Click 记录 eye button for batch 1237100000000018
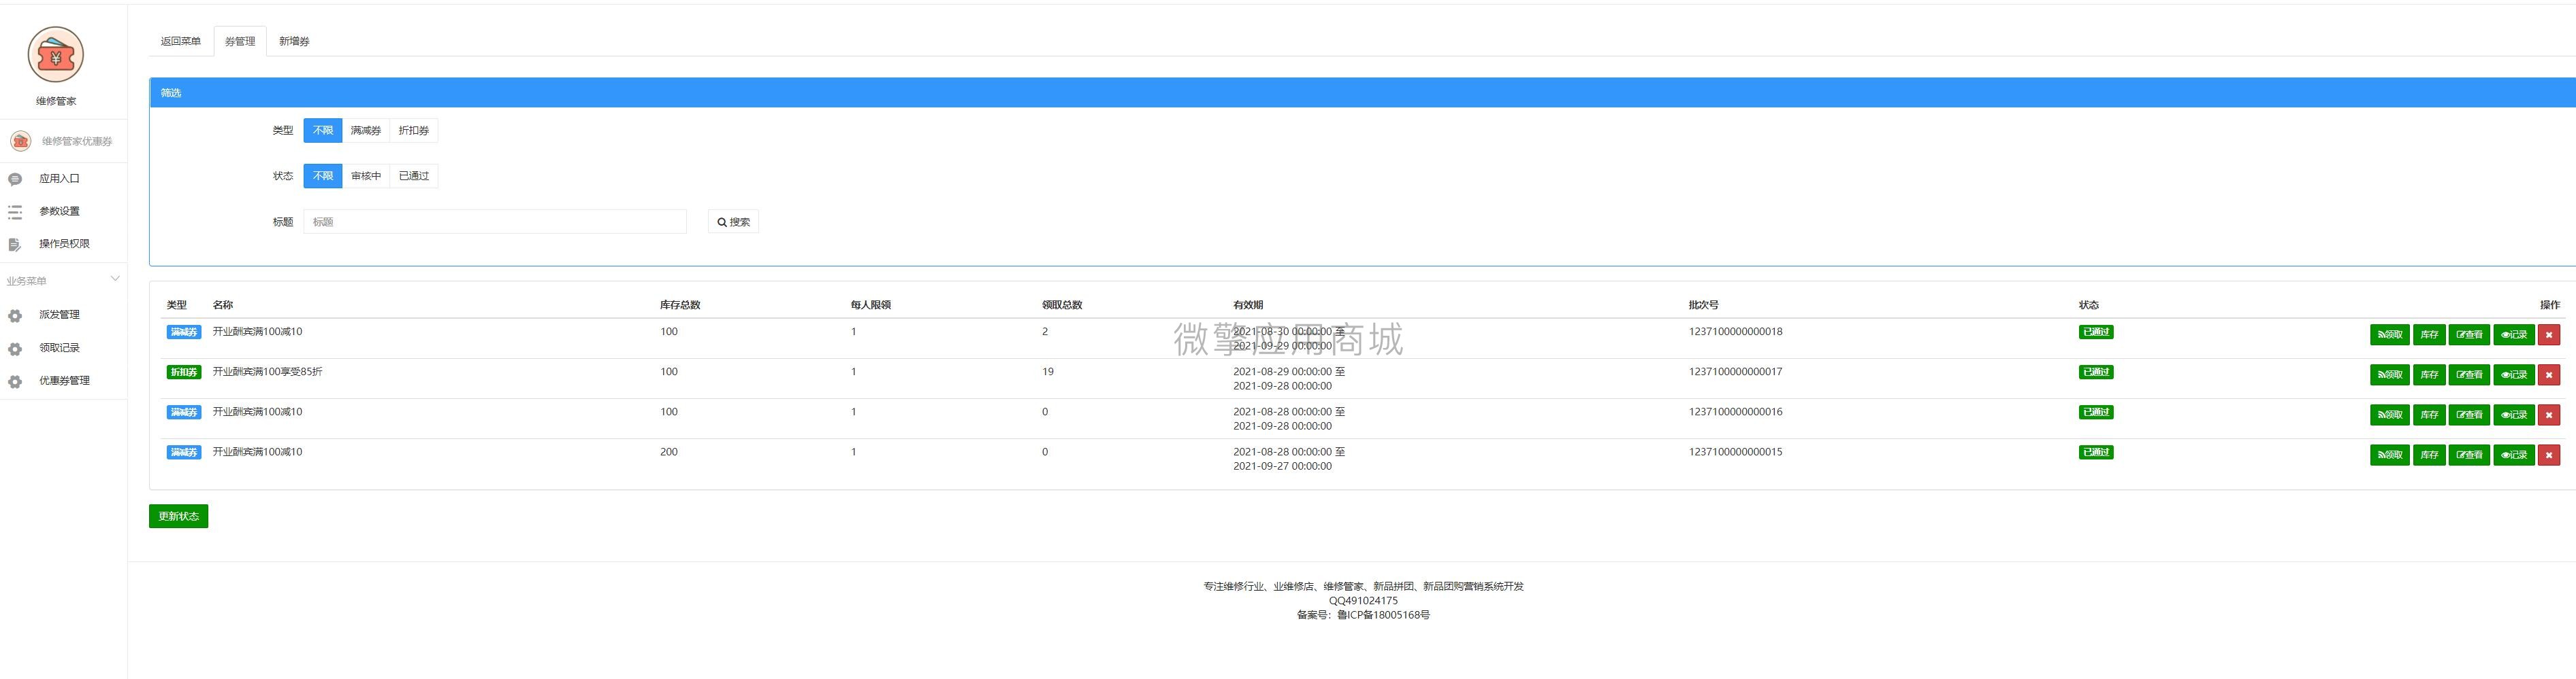The width and height of the screenshot is (2576, 679). [2513, 334]
